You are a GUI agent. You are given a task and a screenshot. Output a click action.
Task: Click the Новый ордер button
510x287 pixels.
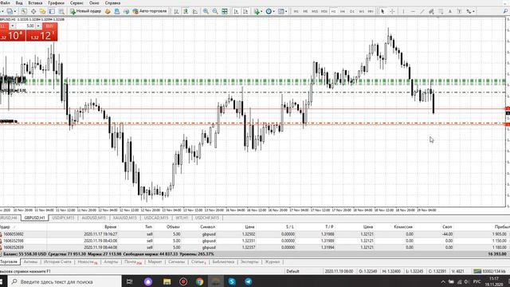pos(86,11)
